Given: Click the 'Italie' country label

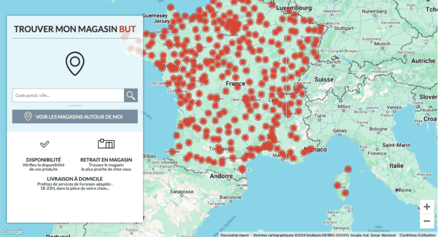Looking at the screenshot, I should pyautogui.click(x=396, y=166).
